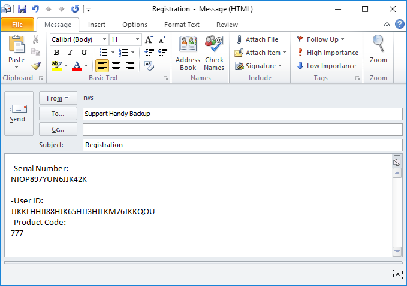Click the Clear Formatting eraser icon

coord(149,66)
